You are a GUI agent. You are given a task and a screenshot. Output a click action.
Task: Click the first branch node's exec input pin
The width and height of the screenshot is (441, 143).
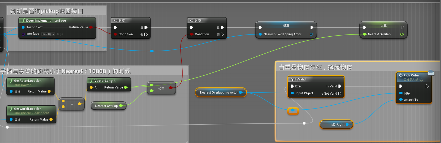click(115, 27)
